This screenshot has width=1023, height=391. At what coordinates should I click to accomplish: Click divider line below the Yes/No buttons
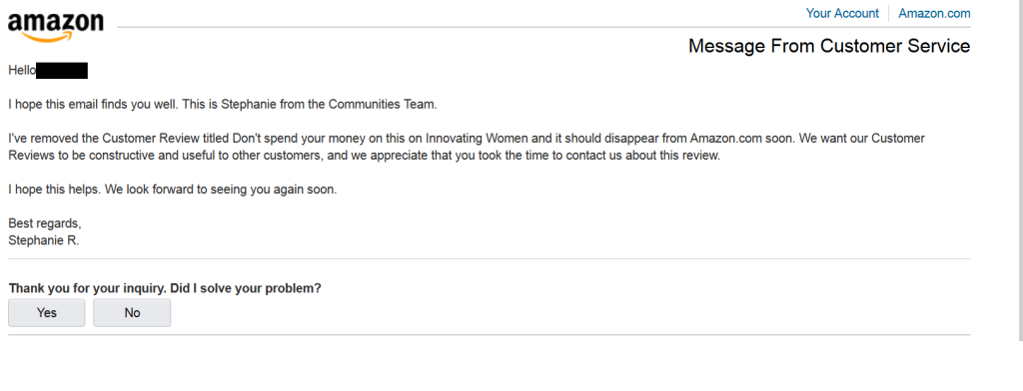coord(490,335)
